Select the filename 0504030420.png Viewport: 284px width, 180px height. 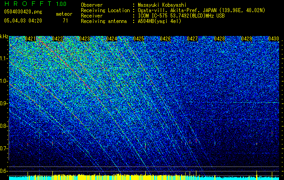point(23,12)
